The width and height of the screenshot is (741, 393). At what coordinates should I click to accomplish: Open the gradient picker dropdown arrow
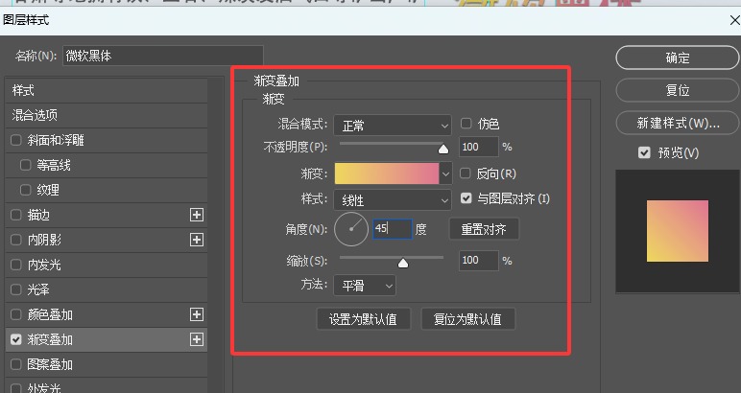pos(445,173)
